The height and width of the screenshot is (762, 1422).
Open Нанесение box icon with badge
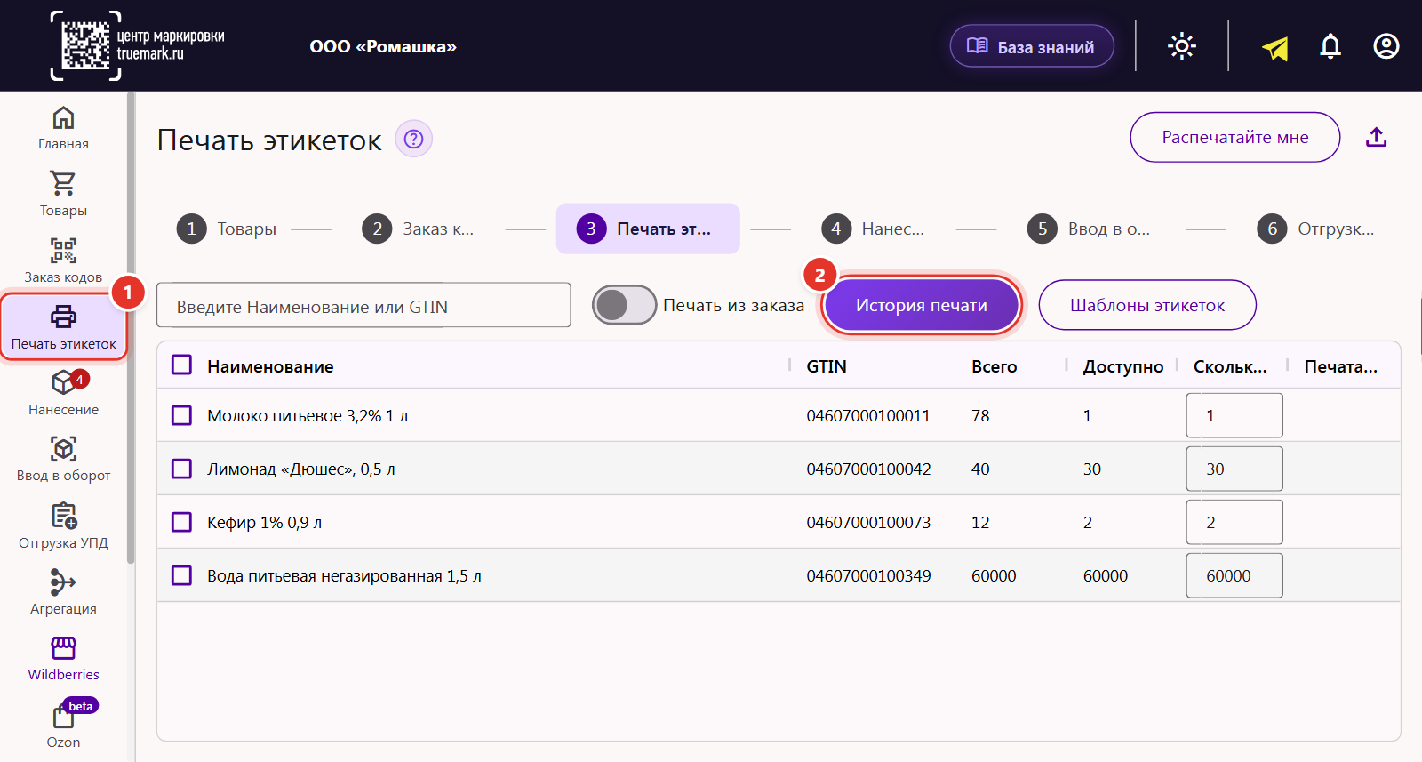[x=63, y=382]
